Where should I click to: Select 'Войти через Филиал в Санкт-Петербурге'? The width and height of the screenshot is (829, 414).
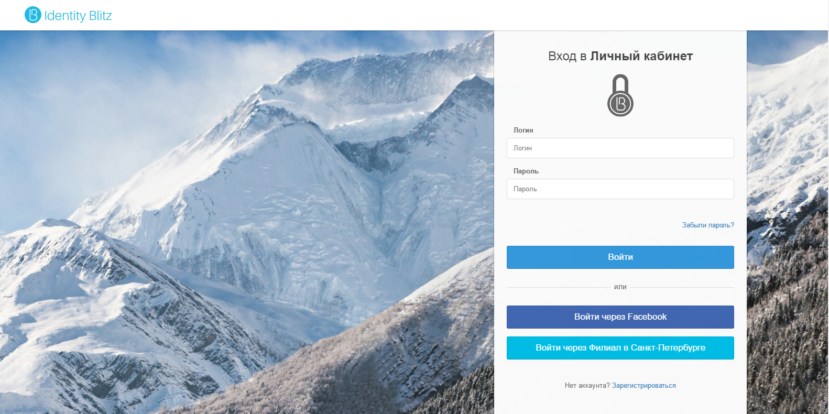(620, 348)
